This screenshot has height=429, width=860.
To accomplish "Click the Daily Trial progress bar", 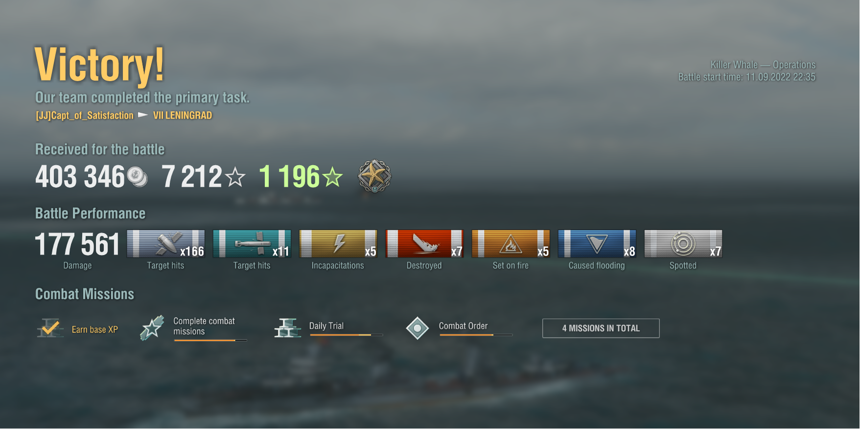I will pos(346,335).
